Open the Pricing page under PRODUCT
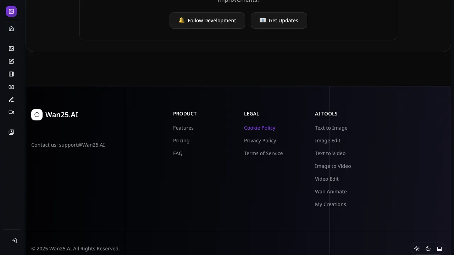This screenshot has height=255, width=454. (181, 141)
